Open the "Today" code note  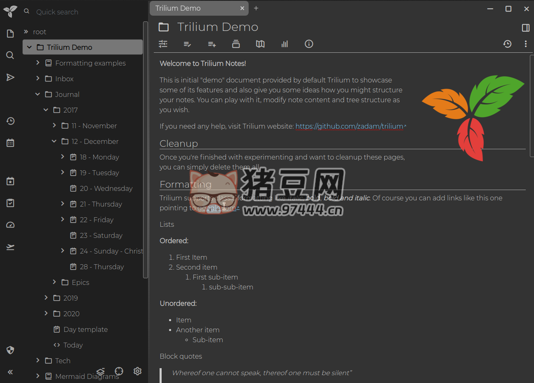[x=73, y=345]
